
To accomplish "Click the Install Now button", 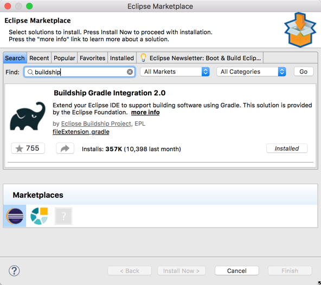I will (x=182, y=271).
